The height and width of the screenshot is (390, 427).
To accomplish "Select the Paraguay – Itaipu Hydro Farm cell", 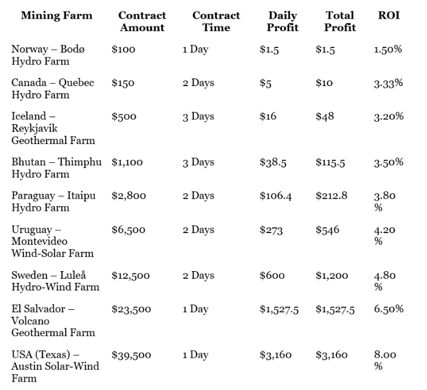I will tap(54, 201).
